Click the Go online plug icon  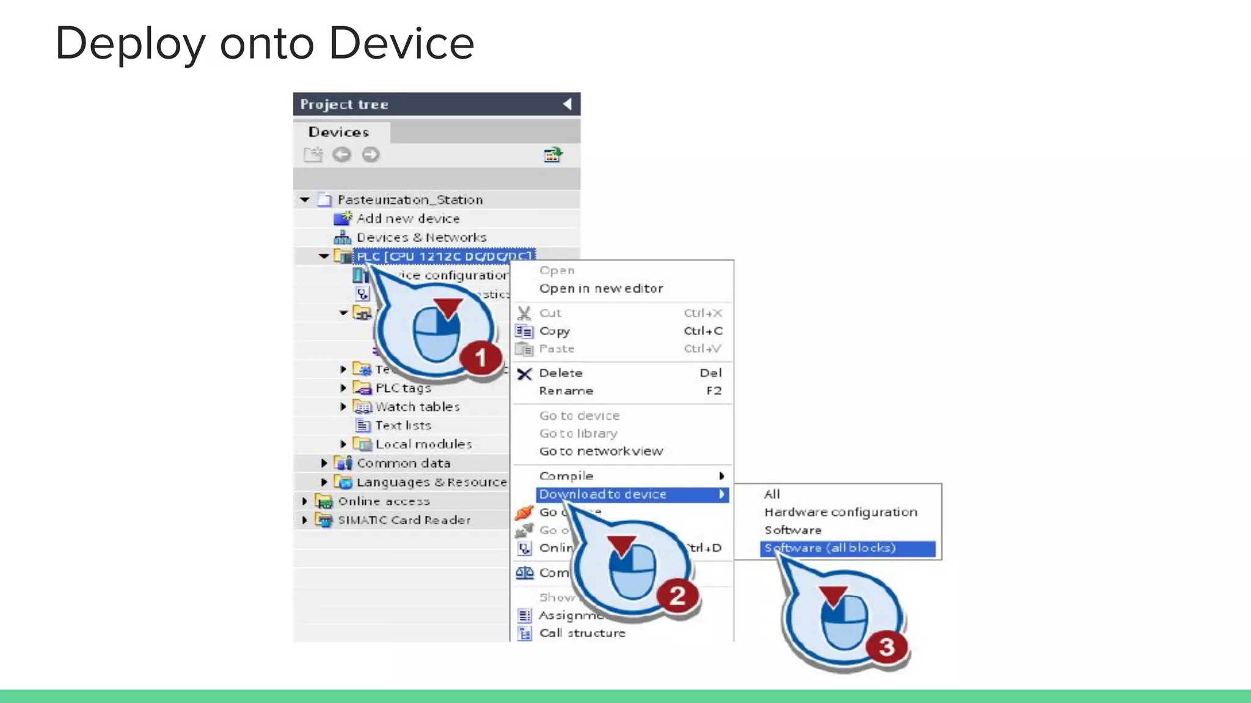(x=524, y=513)
